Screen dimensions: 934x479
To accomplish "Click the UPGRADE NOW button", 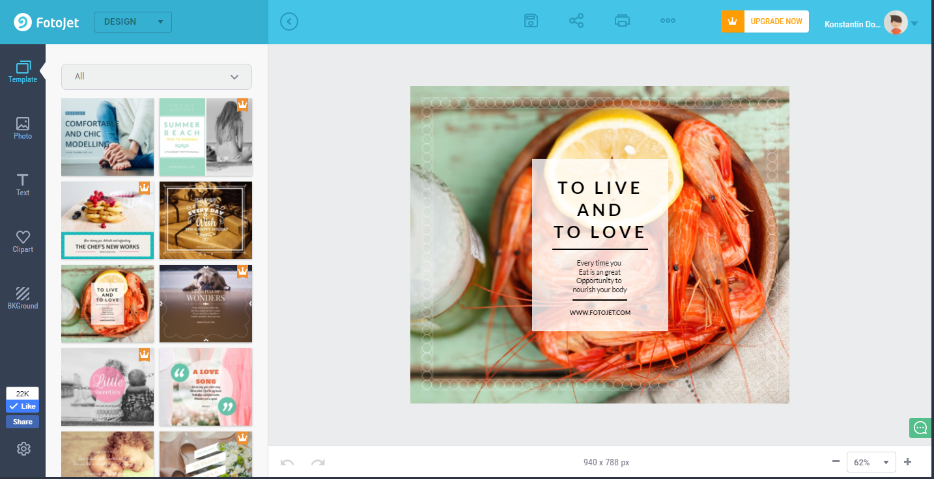I will pos(776,21).
